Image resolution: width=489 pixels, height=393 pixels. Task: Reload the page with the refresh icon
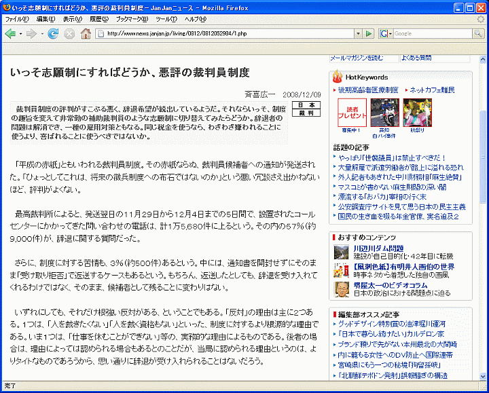click(52, 33)
